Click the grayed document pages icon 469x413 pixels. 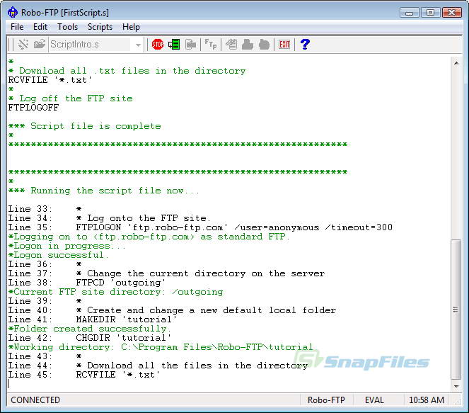[231, 45]
